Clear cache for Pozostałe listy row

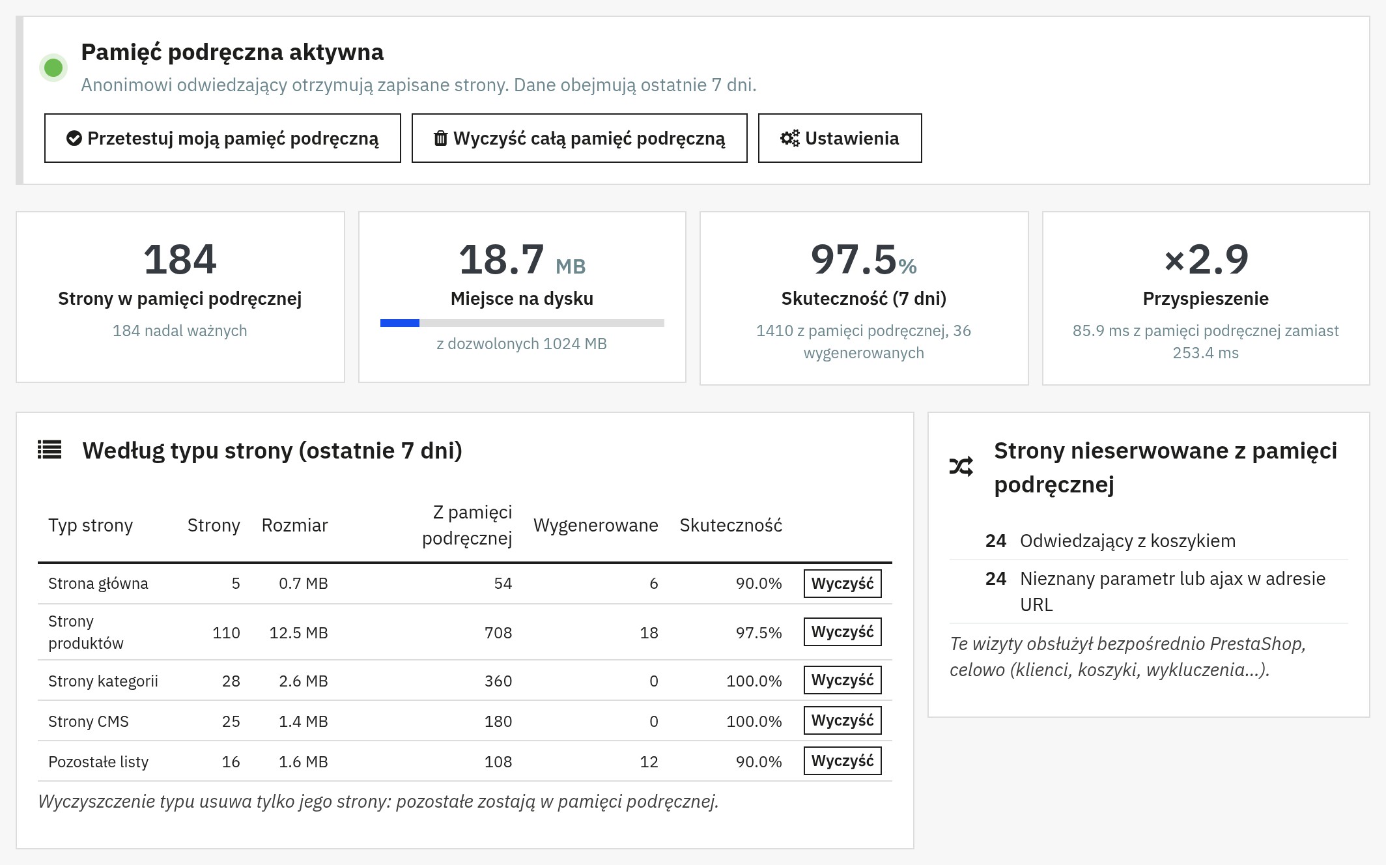click(843, 761)
